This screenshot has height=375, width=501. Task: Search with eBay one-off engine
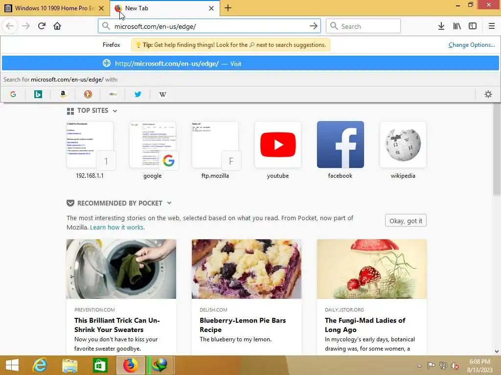tap(113, 94)
